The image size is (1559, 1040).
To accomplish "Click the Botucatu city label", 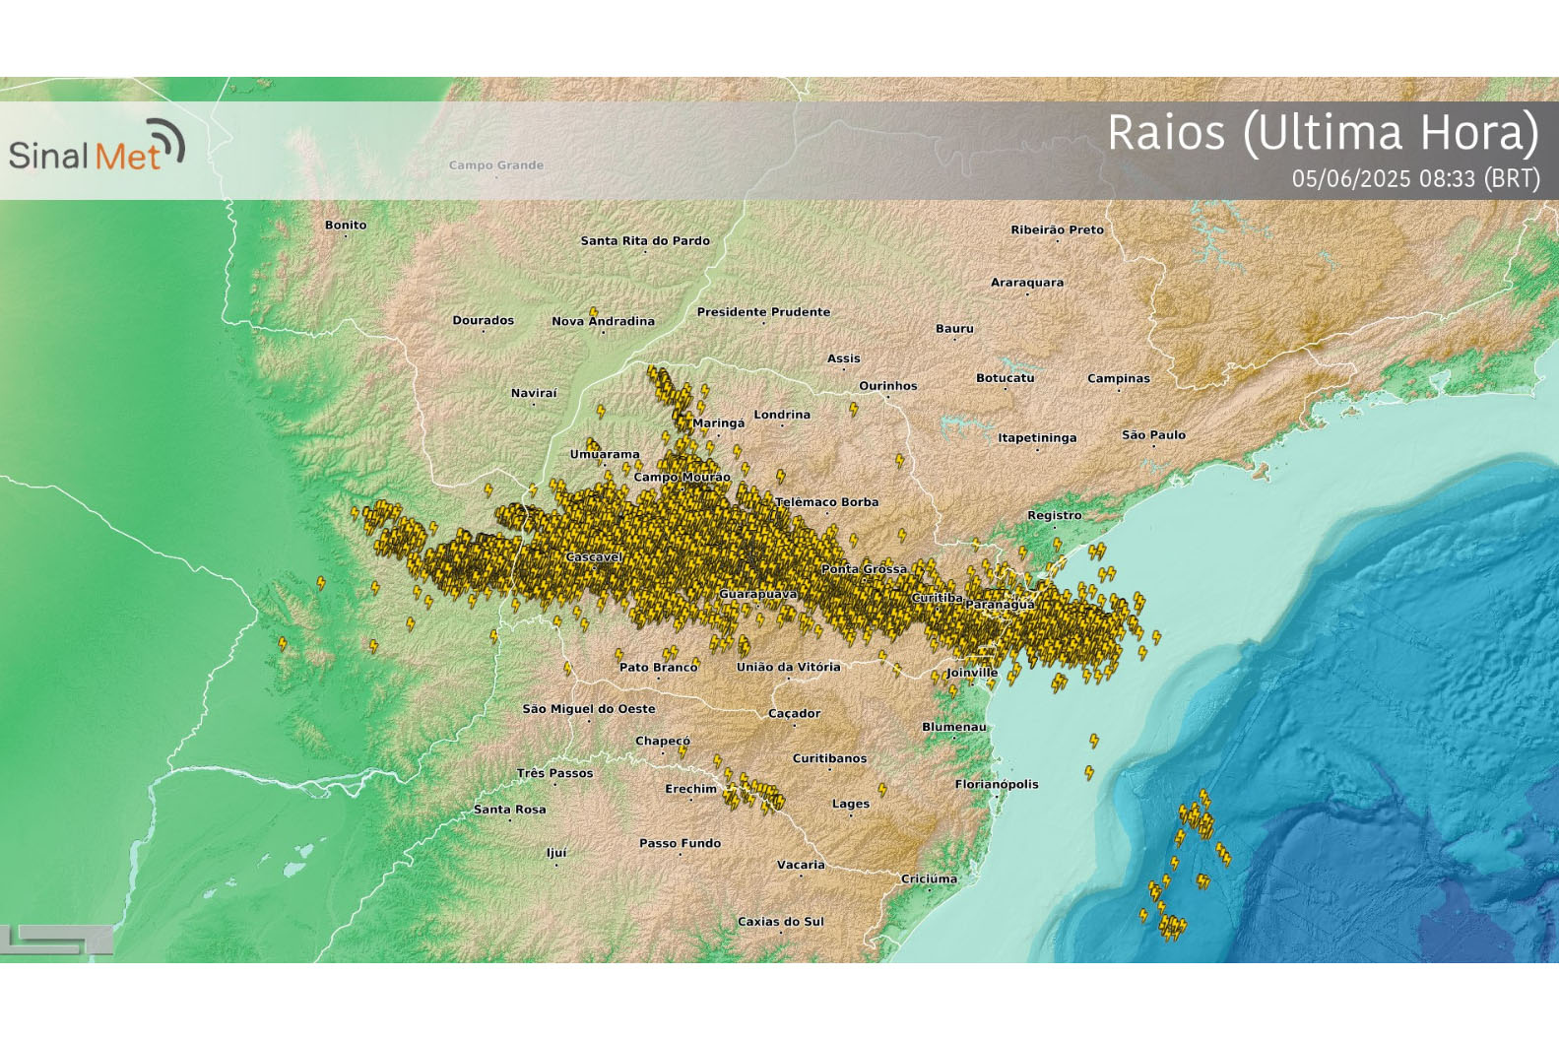I will click(x=1005, y=378).
